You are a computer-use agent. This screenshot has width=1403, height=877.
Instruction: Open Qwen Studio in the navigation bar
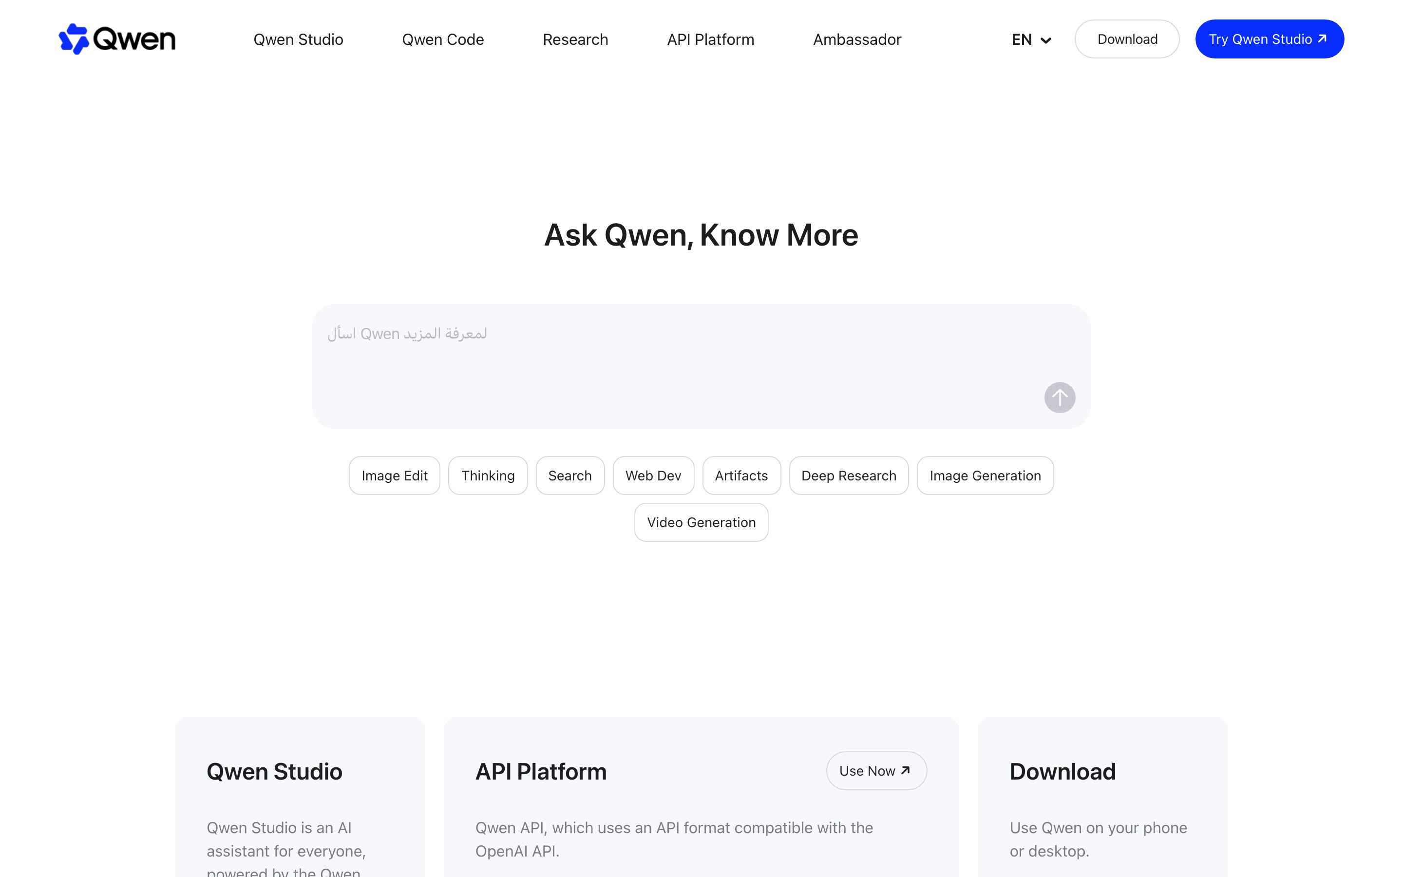pyautogui.click(x=298, y=39)
